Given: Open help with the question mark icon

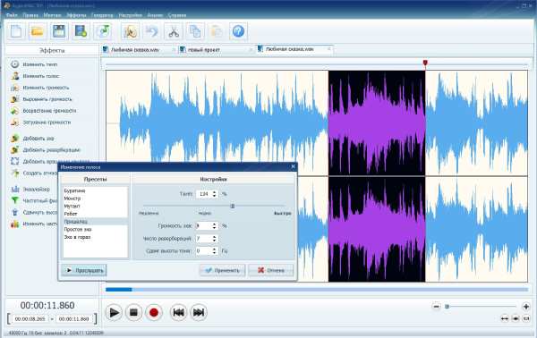Looking at the screenshot, I should pyautogui.click(x=238, y=31).
